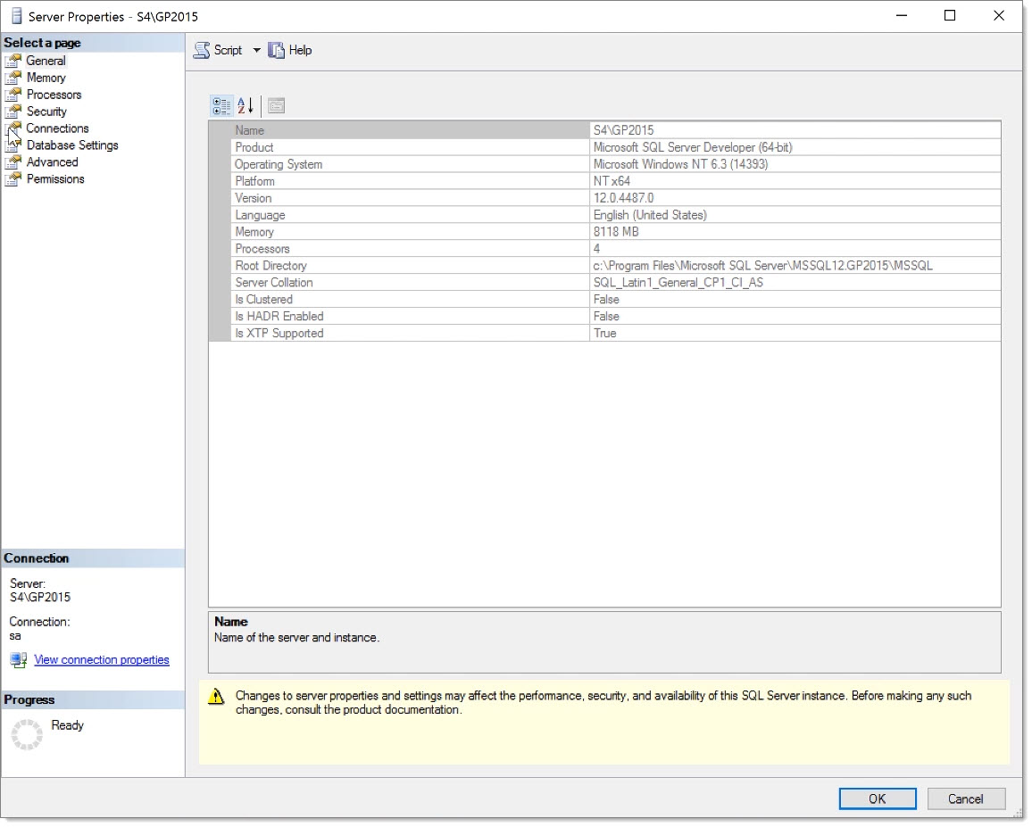
Task: Open the Permissions page
Action: [55, 179]
